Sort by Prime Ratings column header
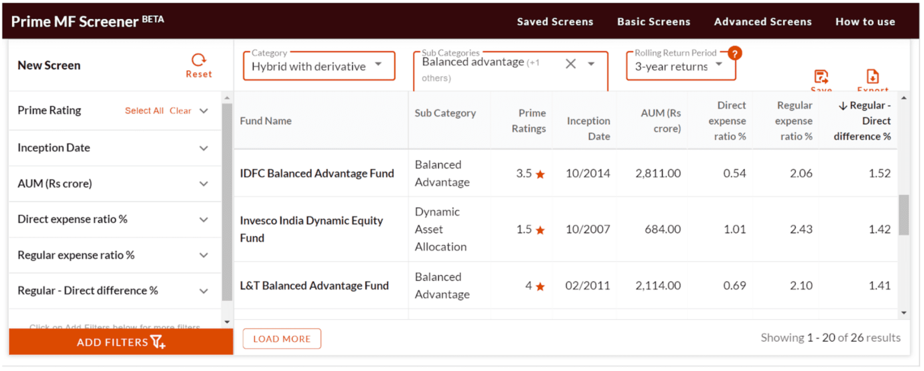This screenshot has height=371, width=924. (x=529, y=121)
